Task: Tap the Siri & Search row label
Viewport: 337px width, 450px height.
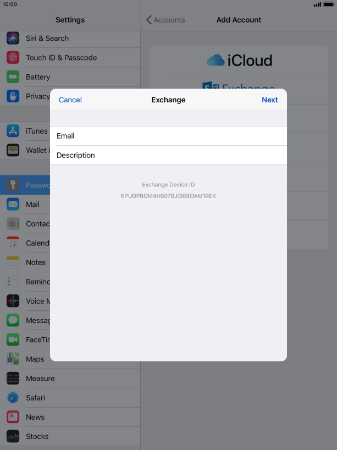Action: (x=47, y=38)
